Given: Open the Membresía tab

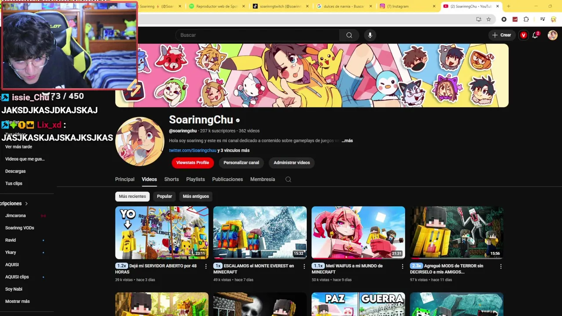Looking at the screenshot, I should point(263,179).
